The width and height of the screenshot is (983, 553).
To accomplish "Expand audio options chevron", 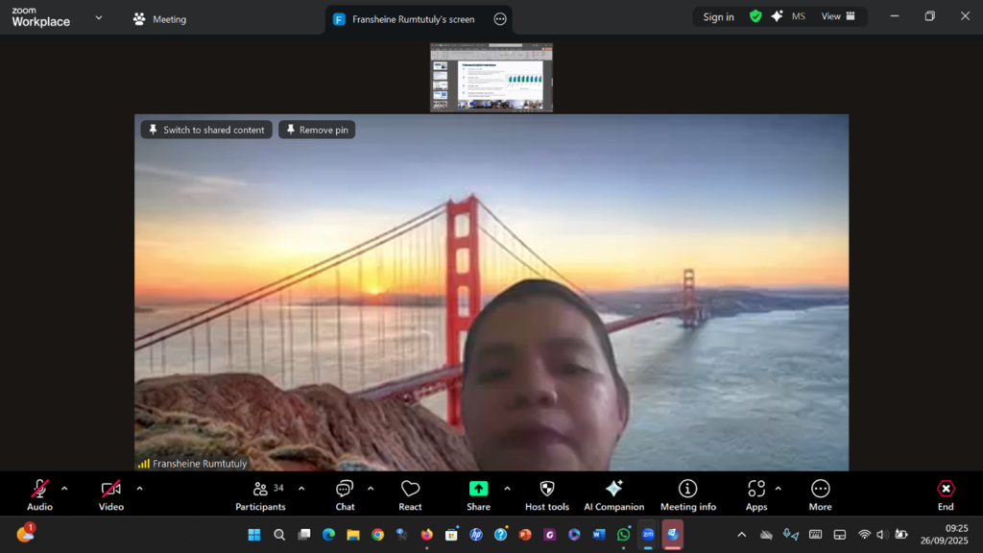I will coord(64,489).
